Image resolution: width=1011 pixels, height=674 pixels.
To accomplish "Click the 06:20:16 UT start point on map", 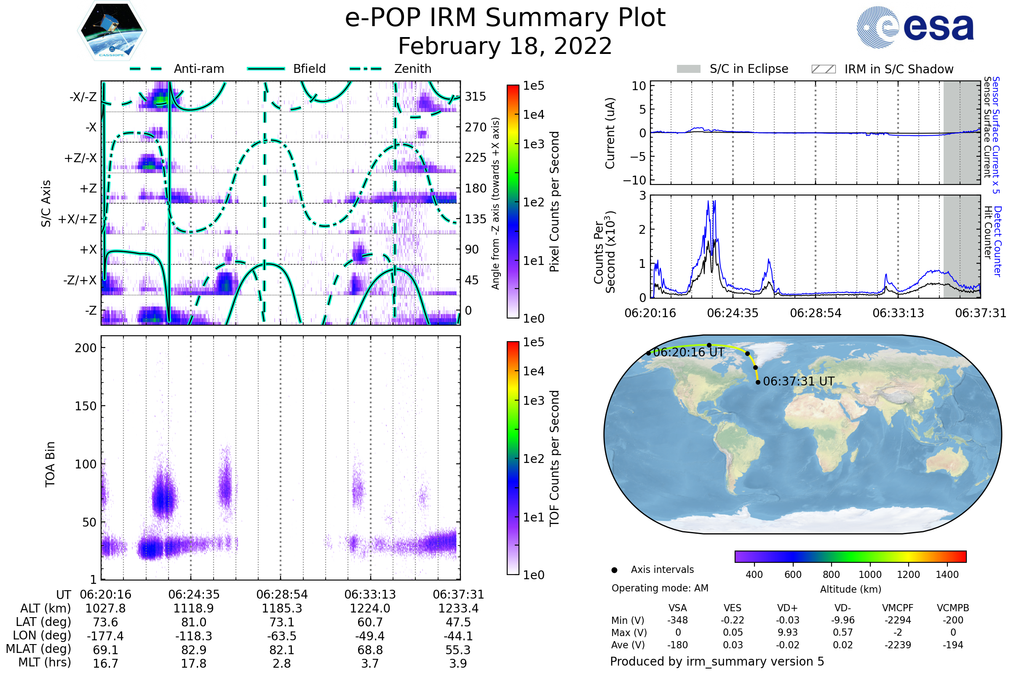I will pos(648,353).
